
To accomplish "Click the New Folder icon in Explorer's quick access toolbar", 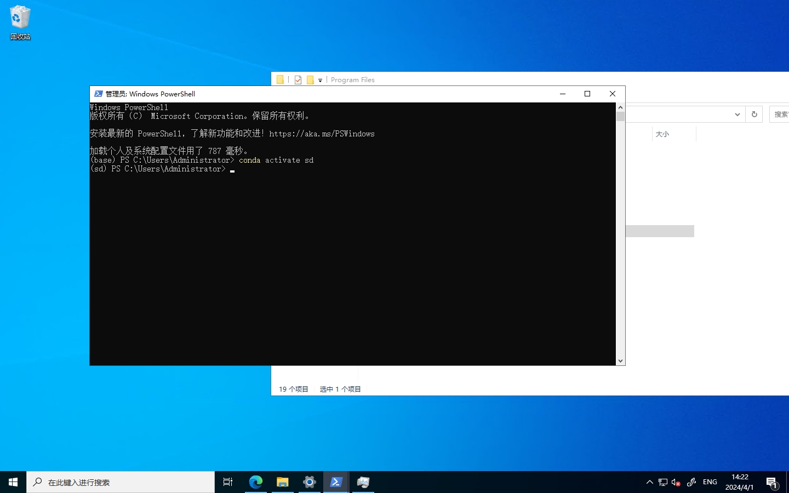I will [310, 80].
